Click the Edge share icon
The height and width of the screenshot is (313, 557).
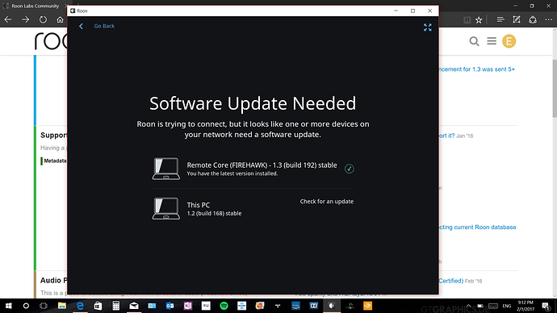[533, 20]
